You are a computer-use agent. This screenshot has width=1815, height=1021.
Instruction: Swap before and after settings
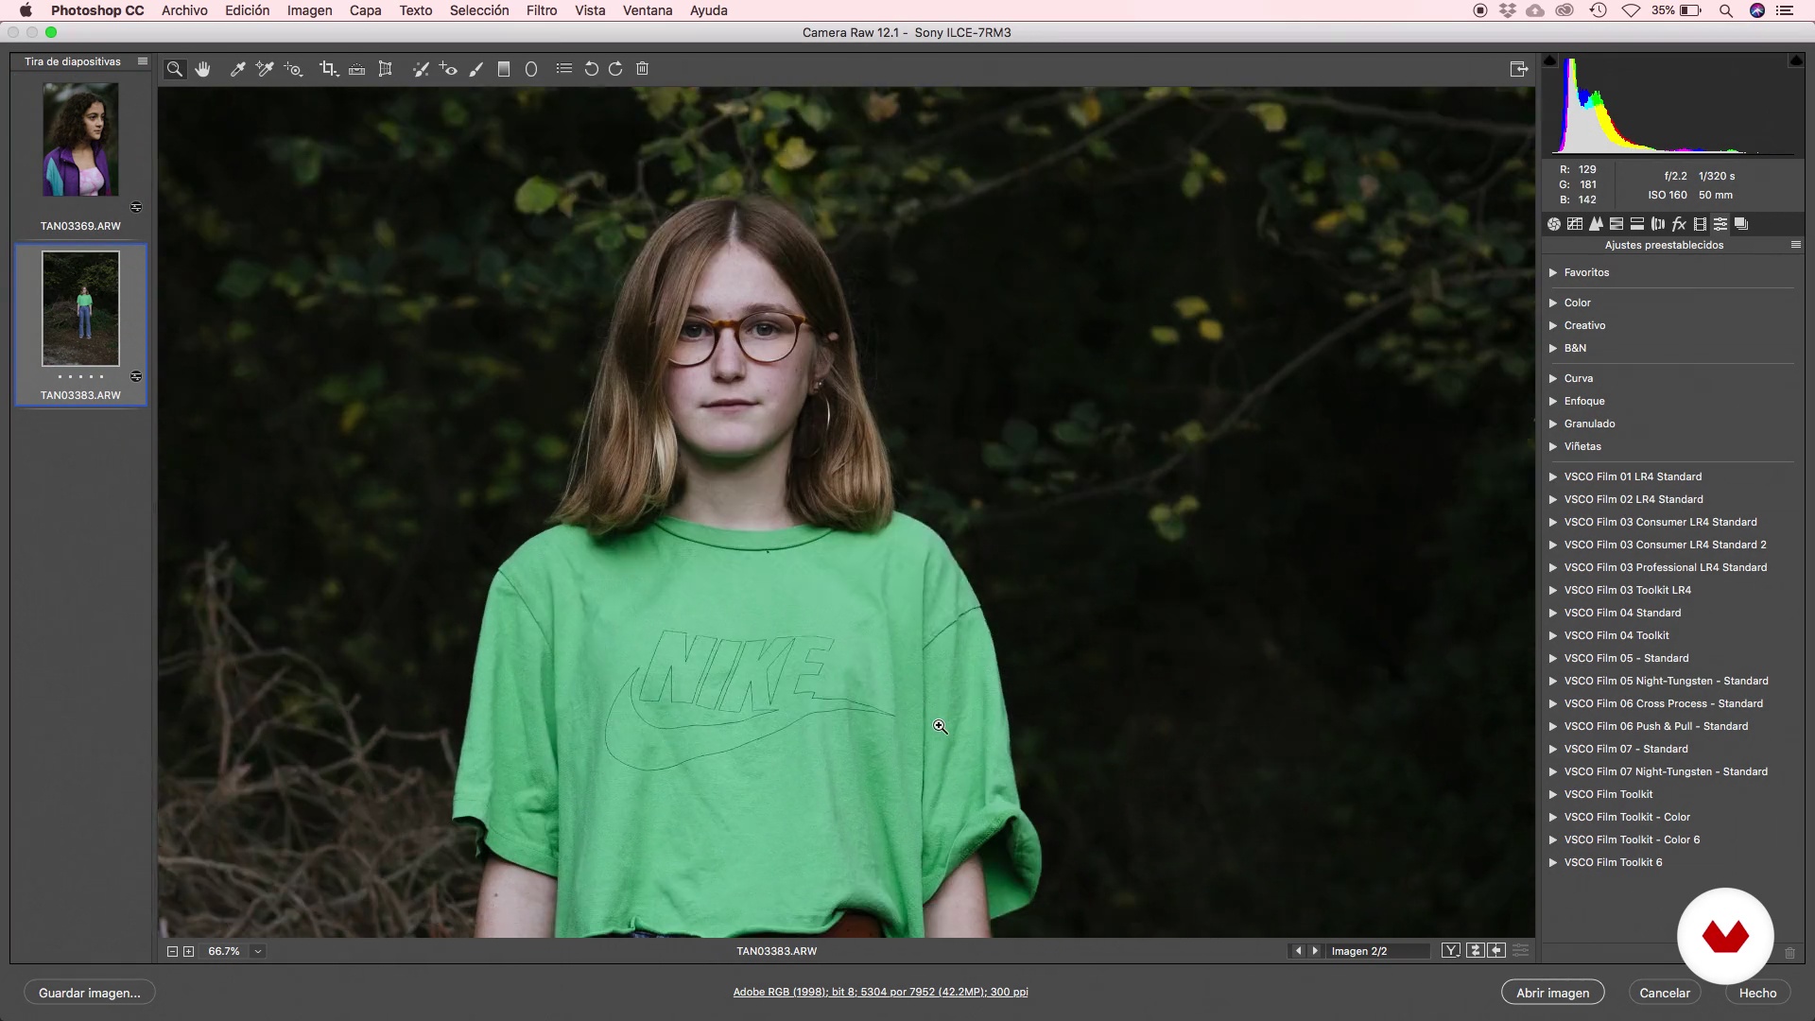[x=1475, y=951]
